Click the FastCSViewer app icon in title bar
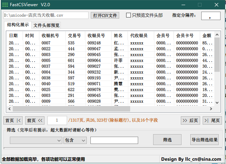226x164 pixels. pyautogui.click(x=5, y=5)
